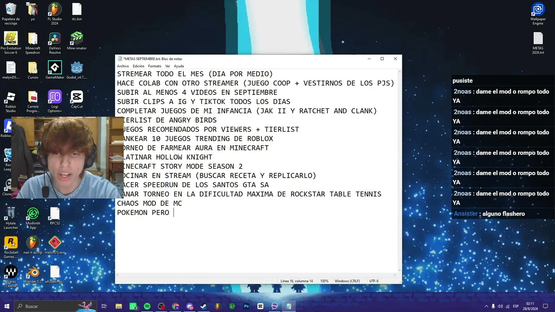Screen dimensions: 555x312
Task: Open the Papelera de reciclaje desktop icon
Action: (x=11, y=14)
